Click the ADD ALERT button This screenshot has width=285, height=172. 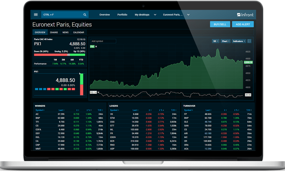point(243,24)
